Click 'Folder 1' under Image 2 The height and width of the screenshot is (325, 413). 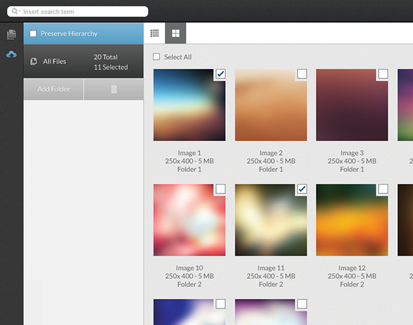[x=271, y=169]
